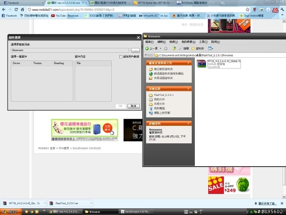Click the browse '...' button for firmware folder
Viewport: 286px width, 215px height.
(x=135, y=50)
